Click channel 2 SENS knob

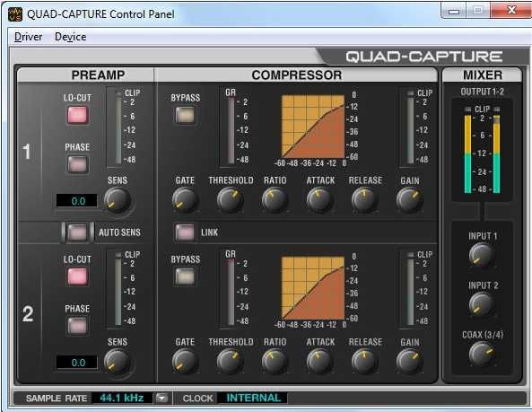pos(118,362)
